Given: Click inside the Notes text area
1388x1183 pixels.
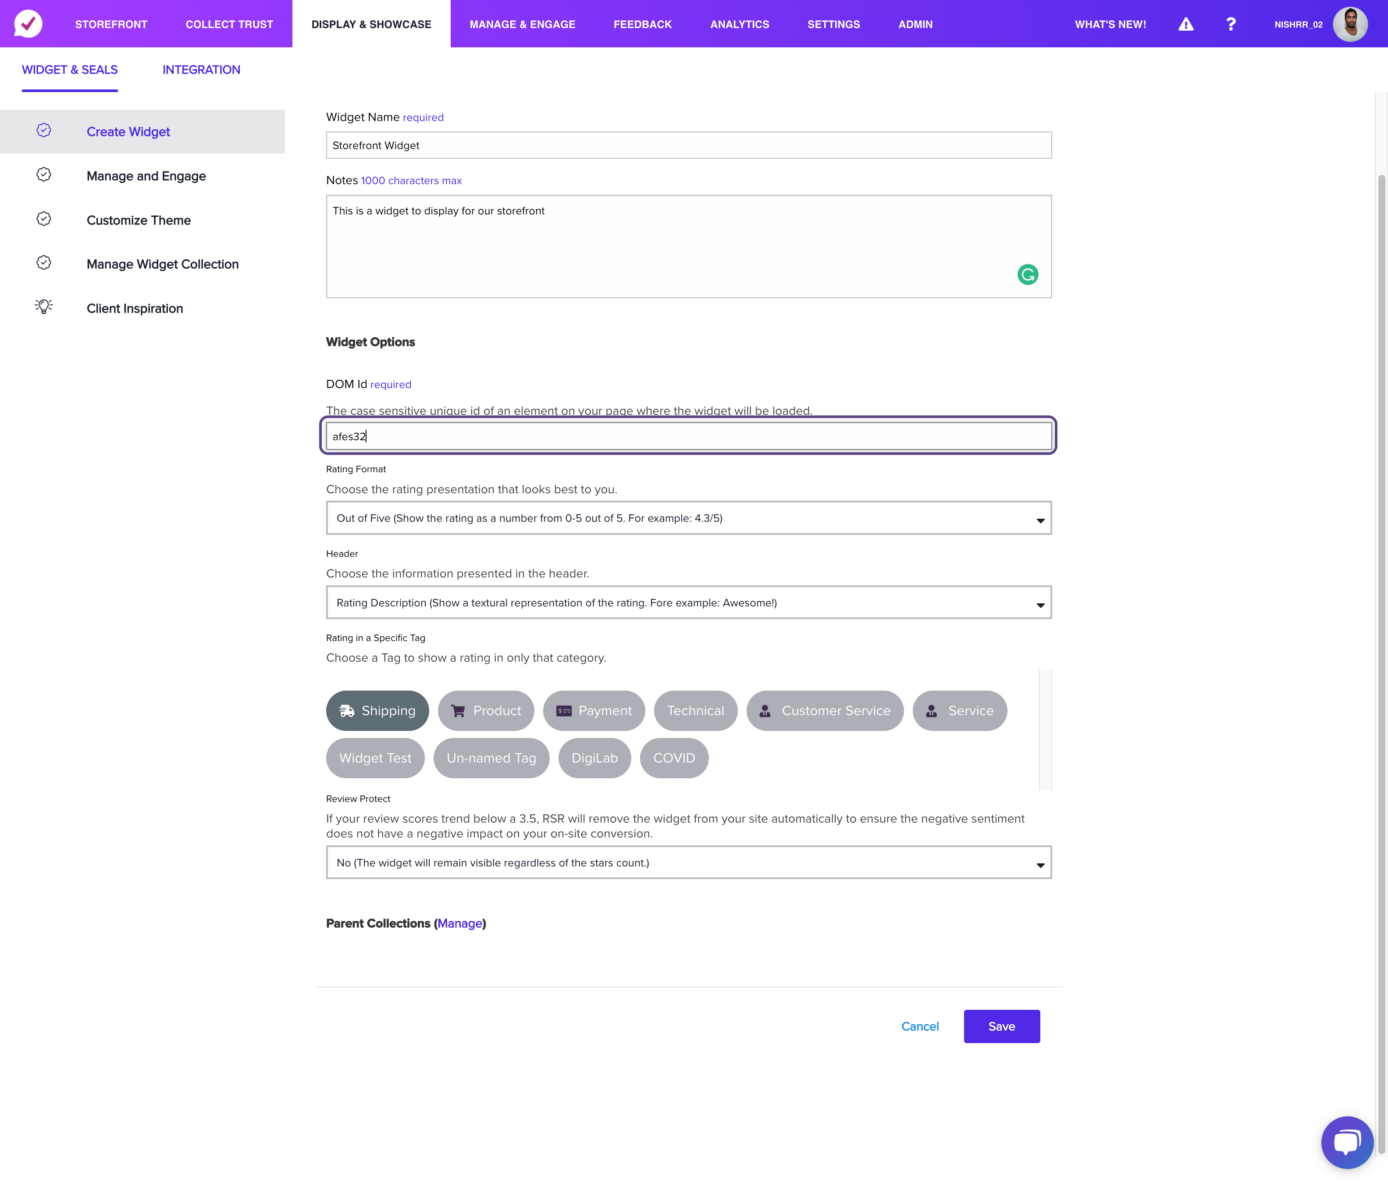Looking at the screenshot, I should (689, 246).
